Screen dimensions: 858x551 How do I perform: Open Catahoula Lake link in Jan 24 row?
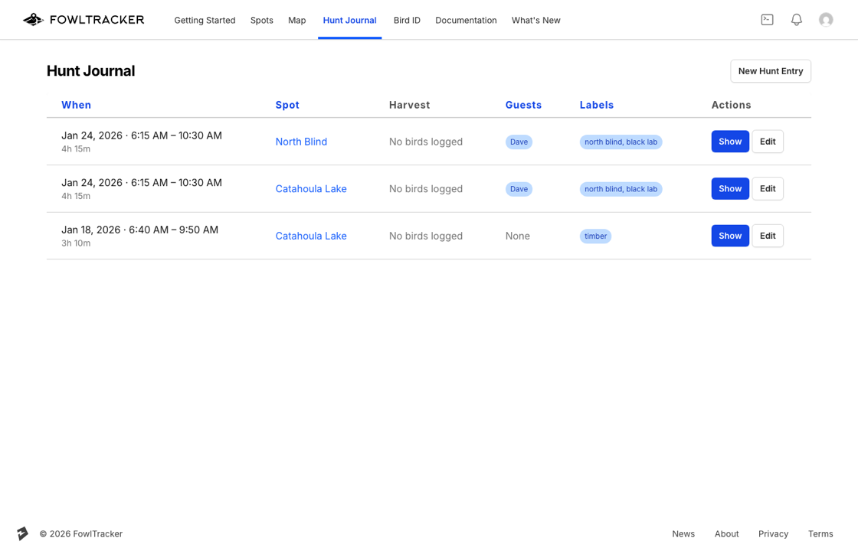point(311,188)
